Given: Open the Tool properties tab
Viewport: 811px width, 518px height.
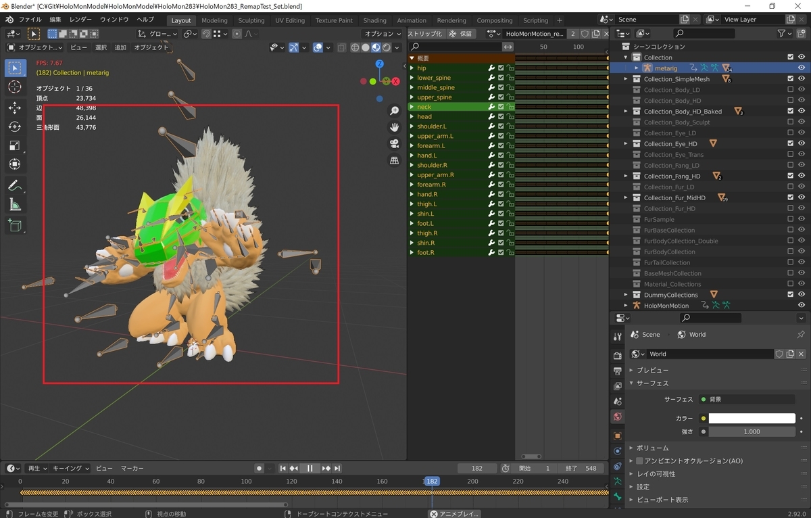Looking at the screenshot, I should [x=617, y=337].
